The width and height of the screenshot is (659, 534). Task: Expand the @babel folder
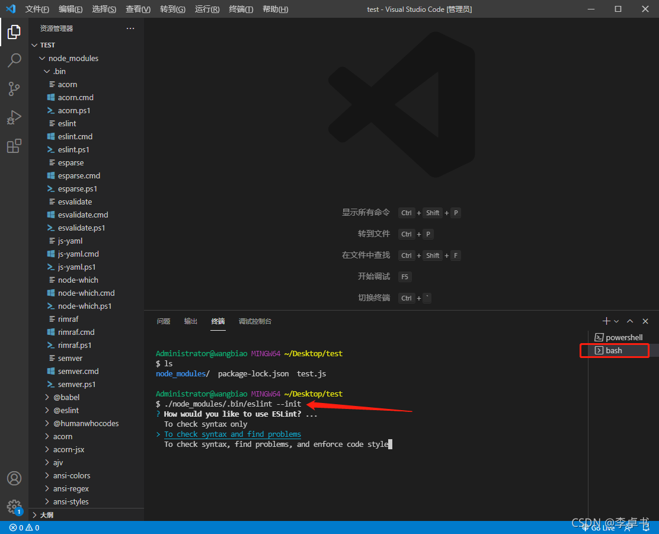coord(66,397)
